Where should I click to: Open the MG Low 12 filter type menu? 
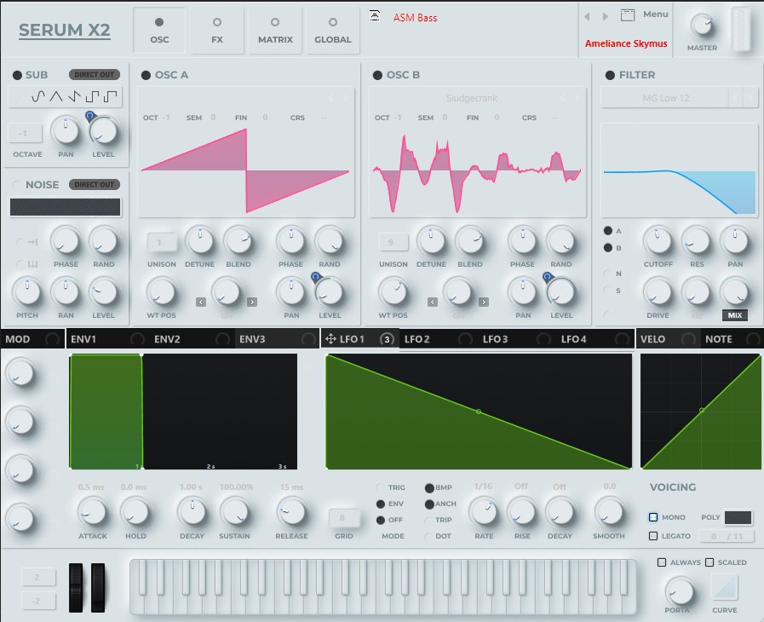[x=665, y=98]
